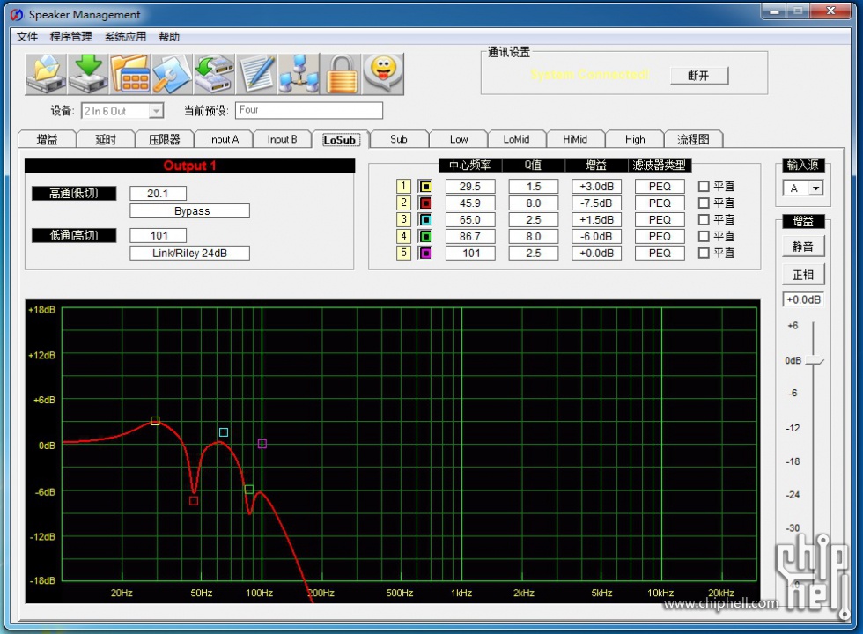The image size is (863, 634).
Task: Click the notepad with pencil icon
Action: pos(256,74)
